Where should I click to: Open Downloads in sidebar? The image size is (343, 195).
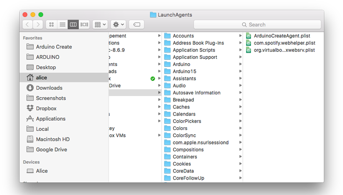(64, 88)
